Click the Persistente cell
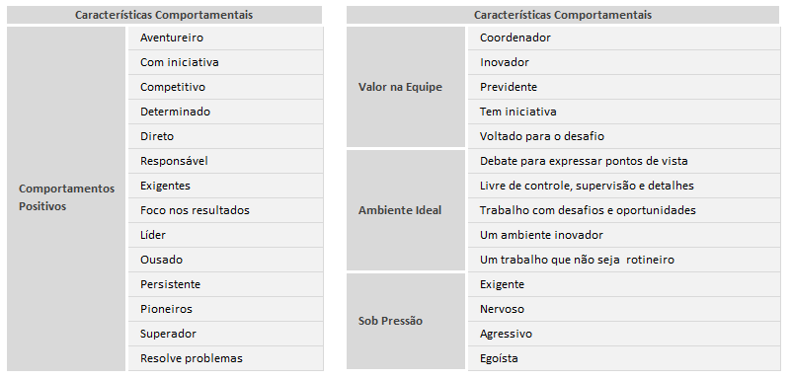This screenshot has width=792, height=379. point(225,284)
